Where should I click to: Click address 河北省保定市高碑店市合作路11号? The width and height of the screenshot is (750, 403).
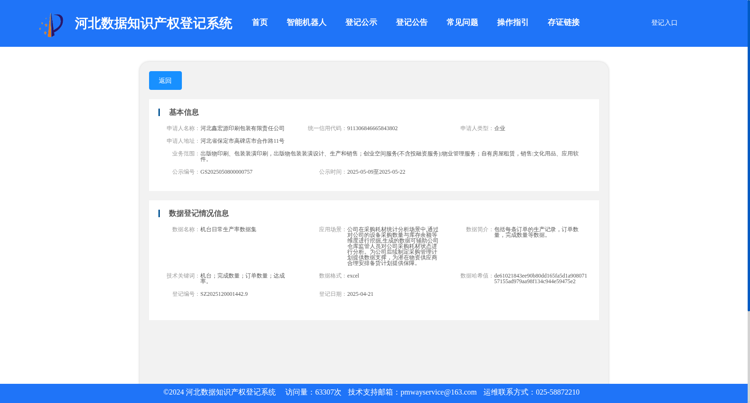[242, 141]
